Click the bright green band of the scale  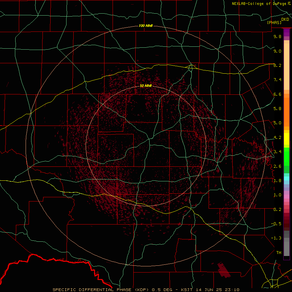pyautogui.click(x=286, y=157)
